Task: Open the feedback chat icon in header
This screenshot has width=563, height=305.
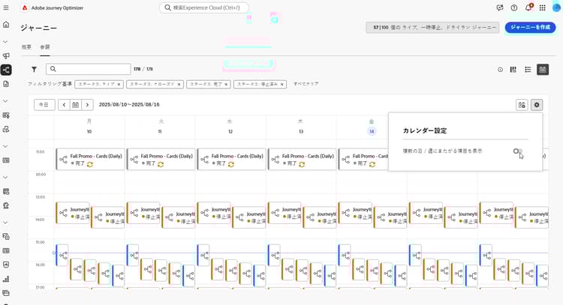Action: [499, 7]
